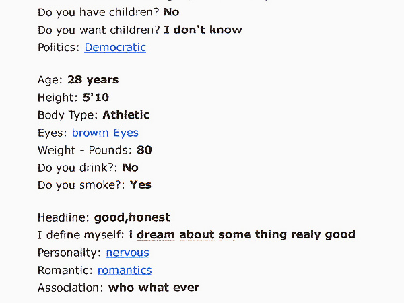Viewport: 404px width, 303px height.
Task: Click the 'I don't know' answer
Action: point(203,30)
